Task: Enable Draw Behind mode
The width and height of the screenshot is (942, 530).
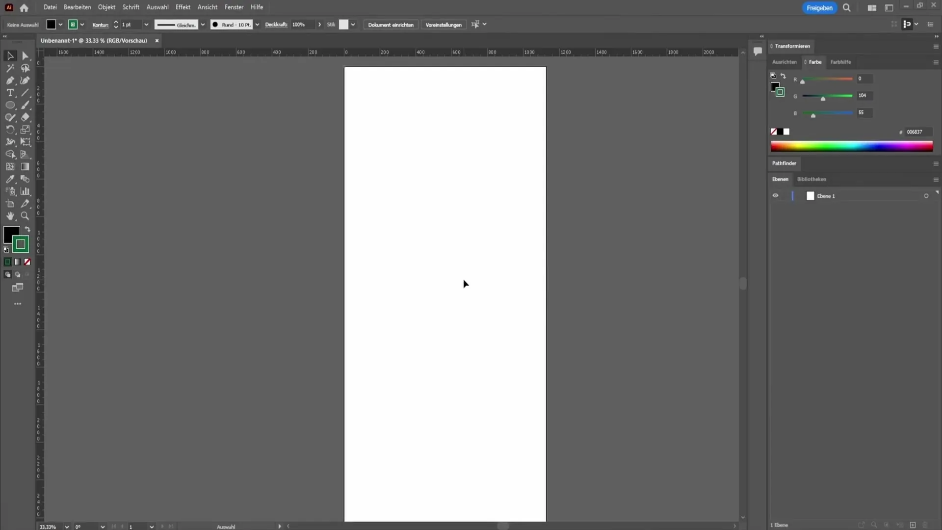Action: tap(17, 275)
